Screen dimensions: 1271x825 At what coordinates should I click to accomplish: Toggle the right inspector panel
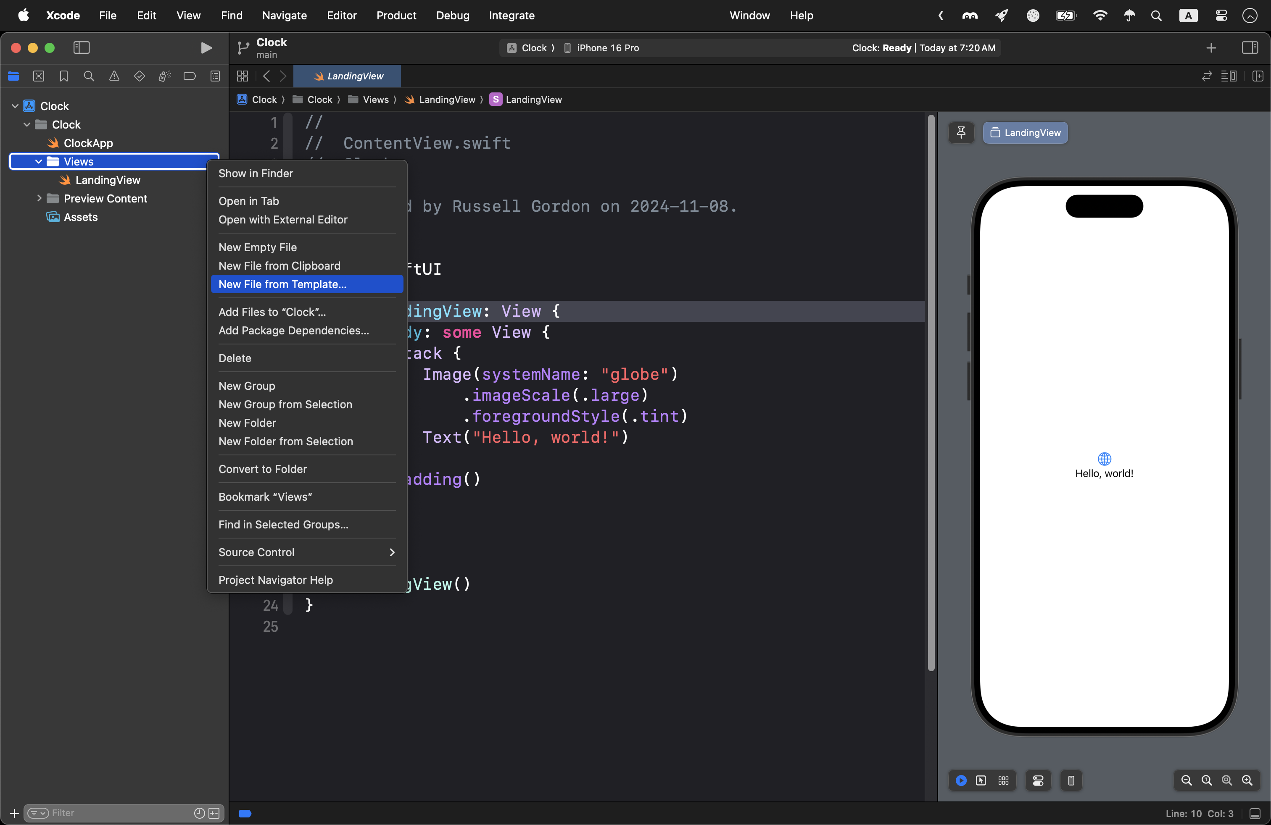click(x=1250, y=48)
